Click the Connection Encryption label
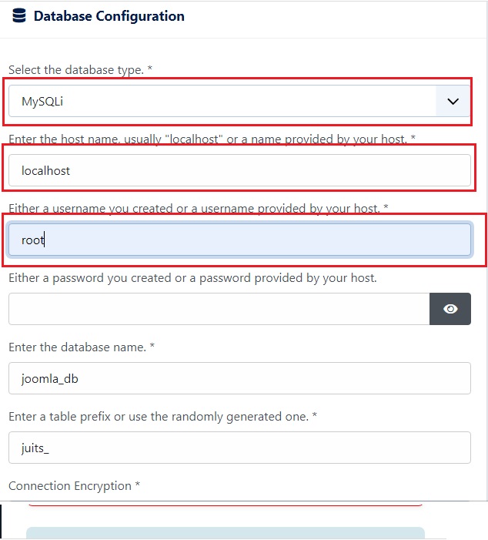488x540 pixels. 74,486
